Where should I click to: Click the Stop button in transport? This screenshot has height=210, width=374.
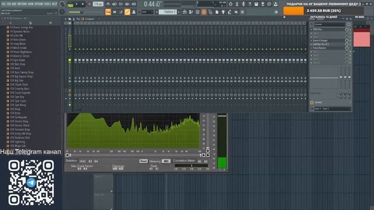click(x=83, y=4)
